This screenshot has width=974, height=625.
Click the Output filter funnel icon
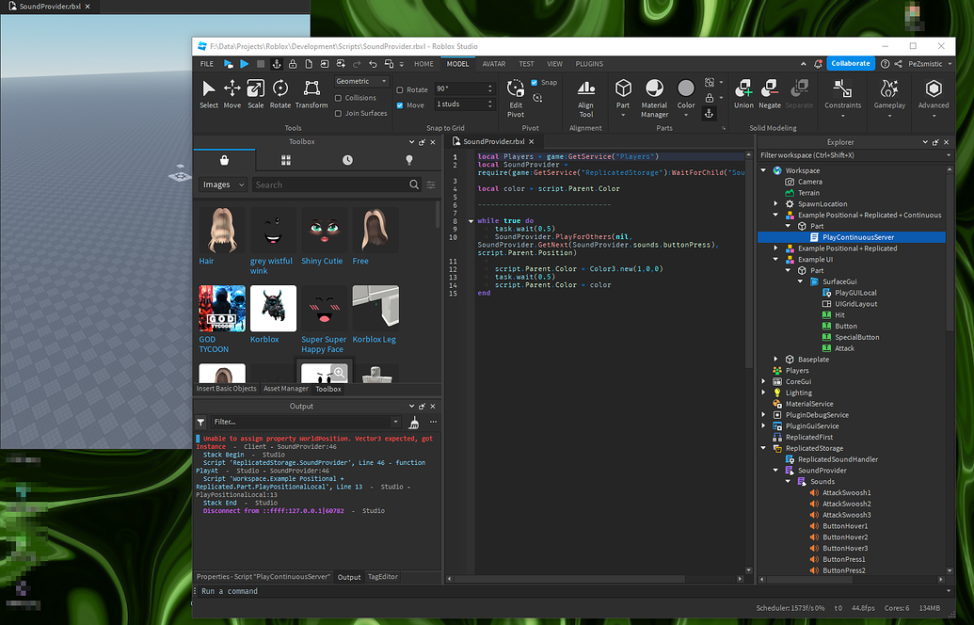(200, 423)
